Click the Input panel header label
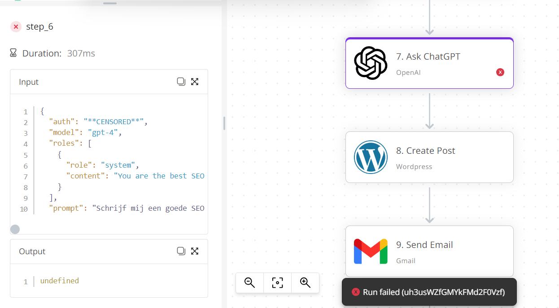 [29, 82]
